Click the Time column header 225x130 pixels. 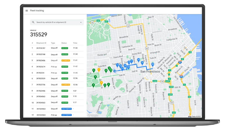coord(75,43)
